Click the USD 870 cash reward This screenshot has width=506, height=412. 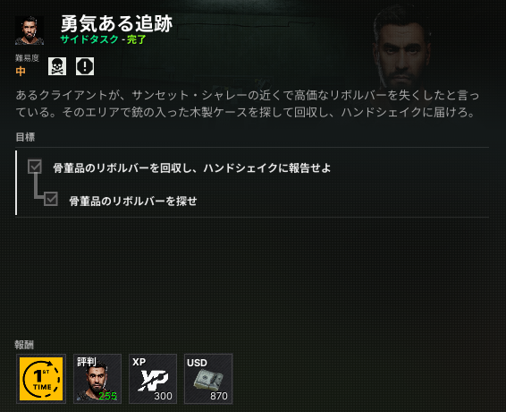pos(208,379)
